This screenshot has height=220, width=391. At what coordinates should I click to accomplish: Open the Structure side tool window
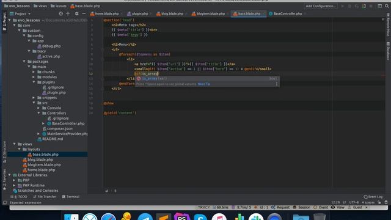4,152
